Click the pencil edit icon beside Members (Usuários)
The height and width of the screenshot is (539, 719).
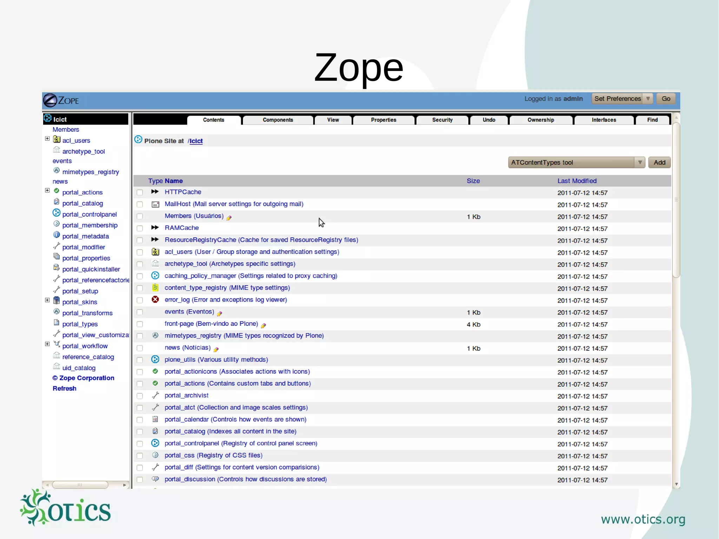pyautogui.click(x=229, y=218)
